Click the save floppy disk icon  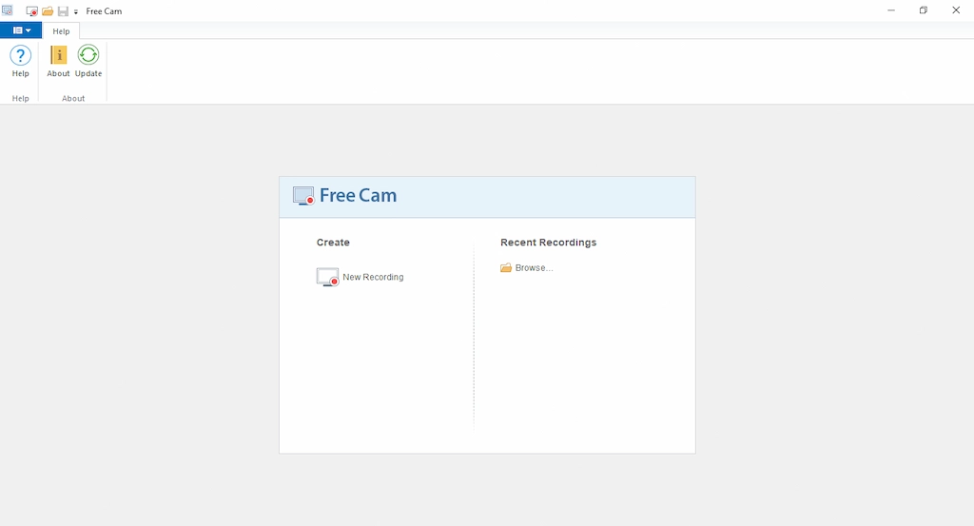pos(63,11)
